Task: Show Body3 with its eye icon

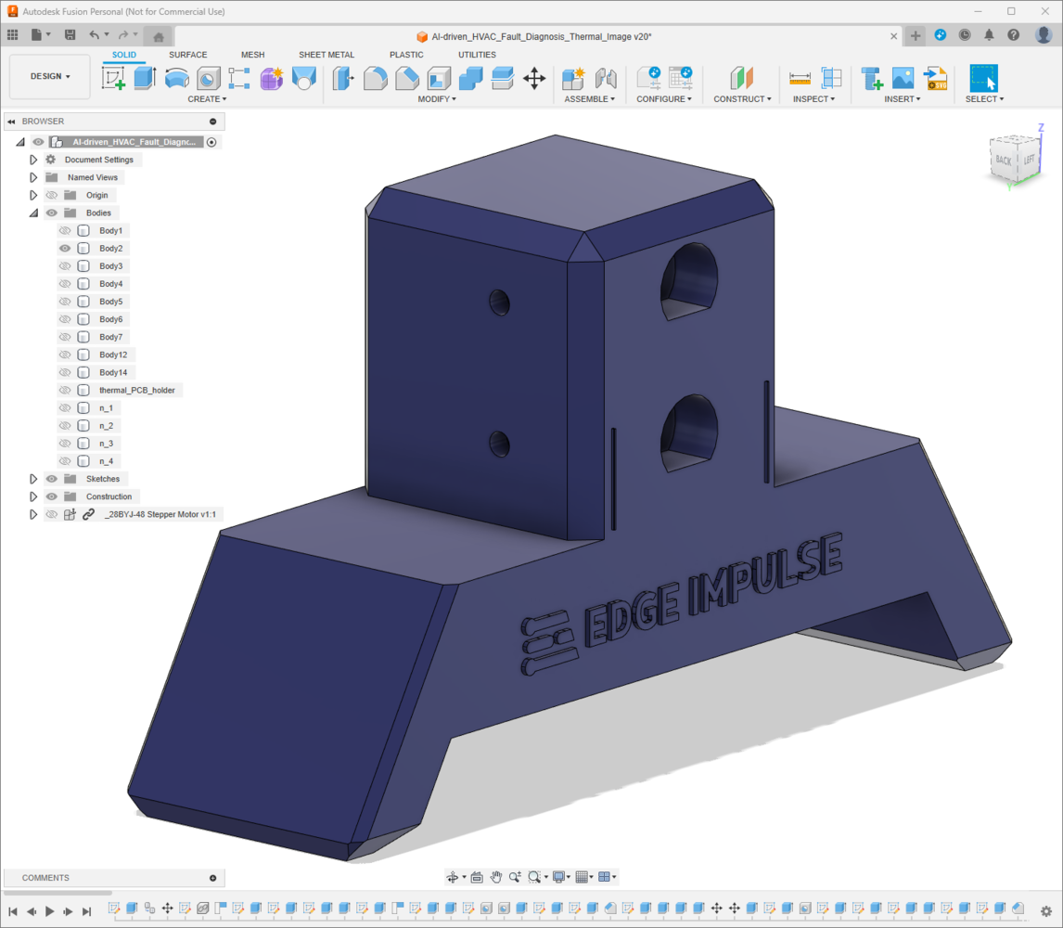Action: tap(65, 266)
